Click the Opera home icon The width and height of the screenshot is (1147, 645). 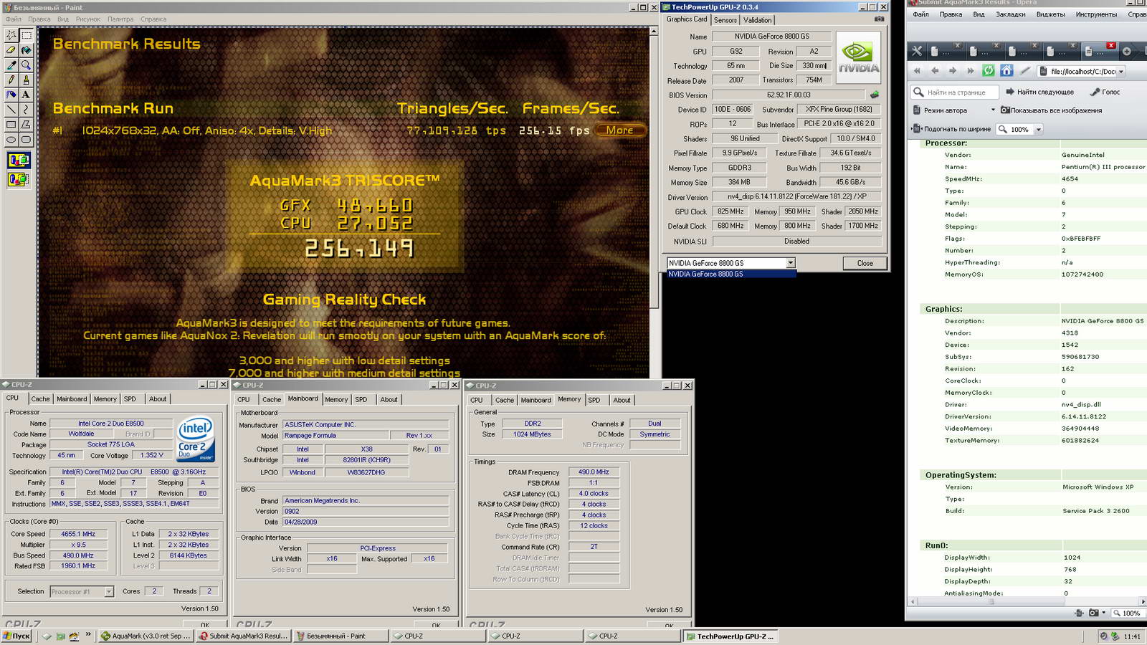click(1006, 71)
